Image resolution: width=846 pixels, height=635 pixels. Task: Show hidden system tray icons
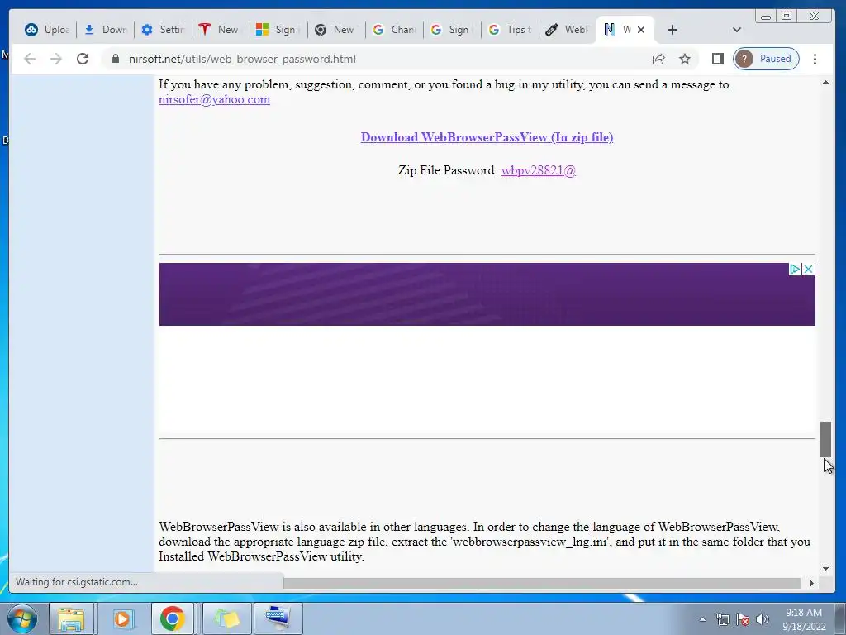702,619
